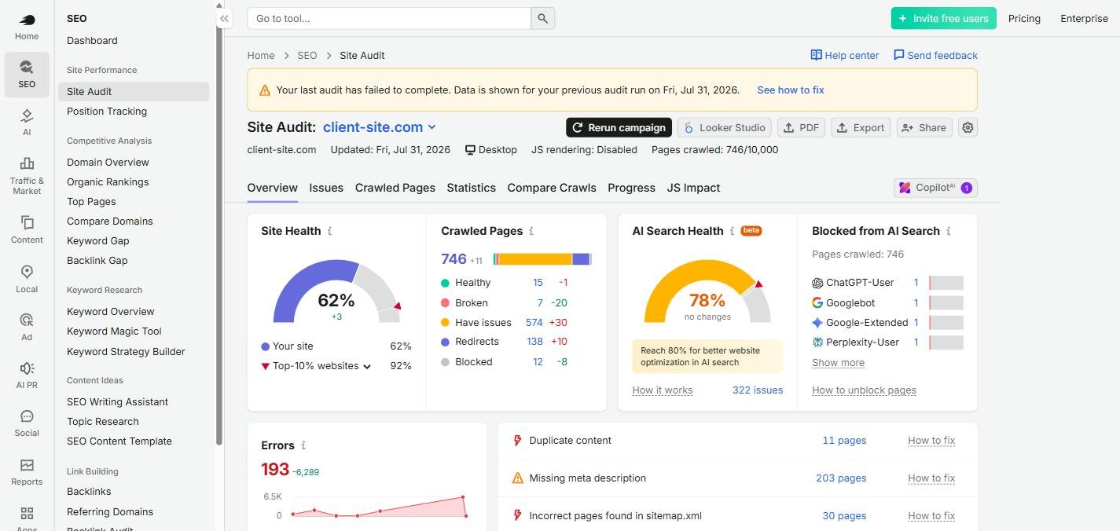Select the SEO icon in left rail
1120x531 pixels.
[x=27, y=67]
